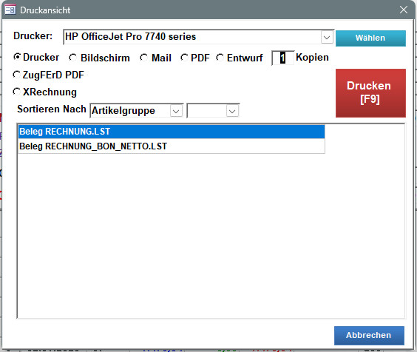
Task: Click the red Drucken [F9] button
Action: [370, 93]
